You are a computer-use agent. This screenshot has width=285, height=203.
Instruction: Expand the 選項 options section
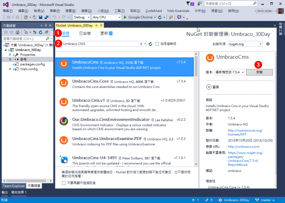click(x=209, y=87)
